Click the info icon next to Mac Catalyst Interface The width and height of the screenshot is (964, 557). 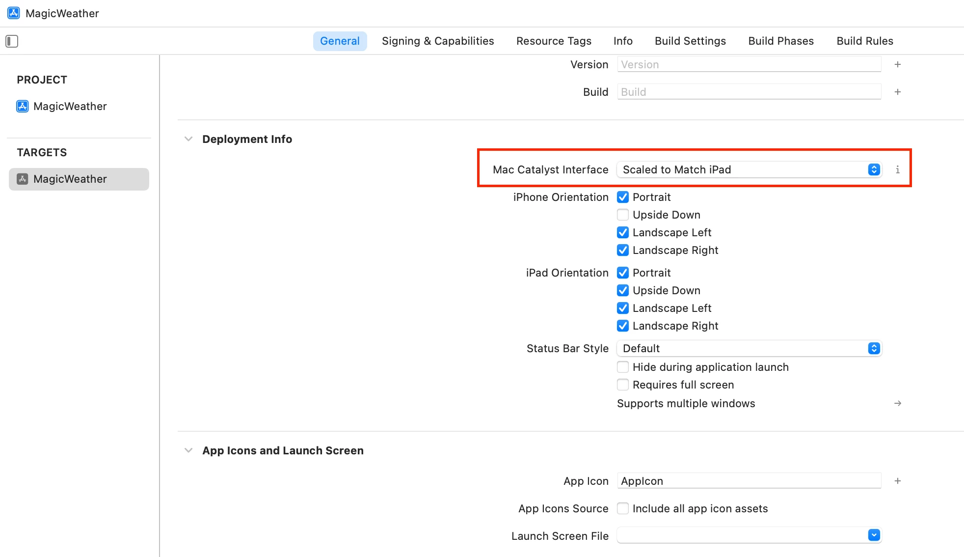coord(898,169)
